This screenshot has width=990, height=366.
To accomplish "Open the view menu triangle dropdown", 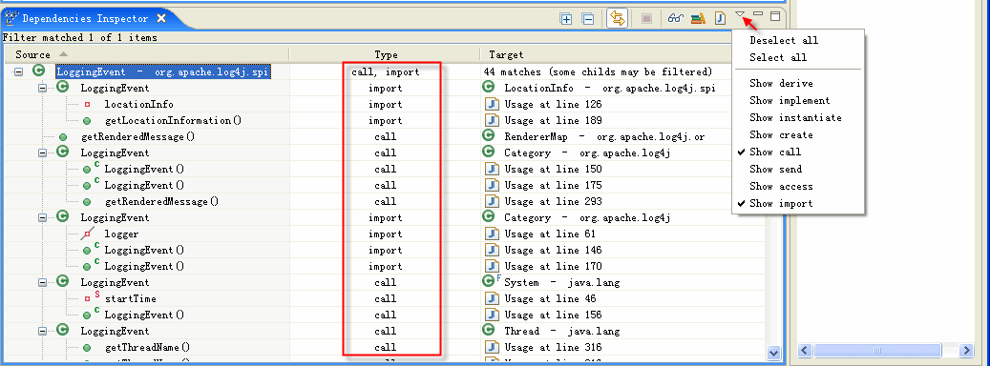I will click(741, 14).
